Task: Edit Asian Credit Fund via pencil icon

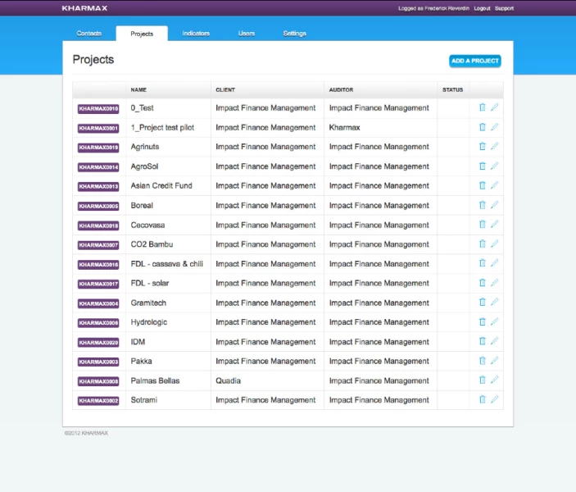Action: pyautogui.click(x=494, y=185)
